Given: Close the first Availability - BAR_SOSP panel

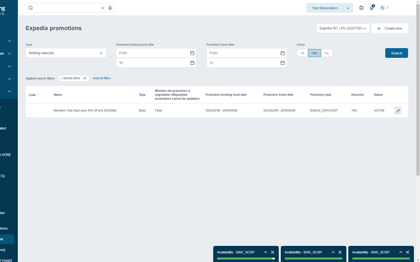Looking at the screenshot, I should click(x=273, y=252).
